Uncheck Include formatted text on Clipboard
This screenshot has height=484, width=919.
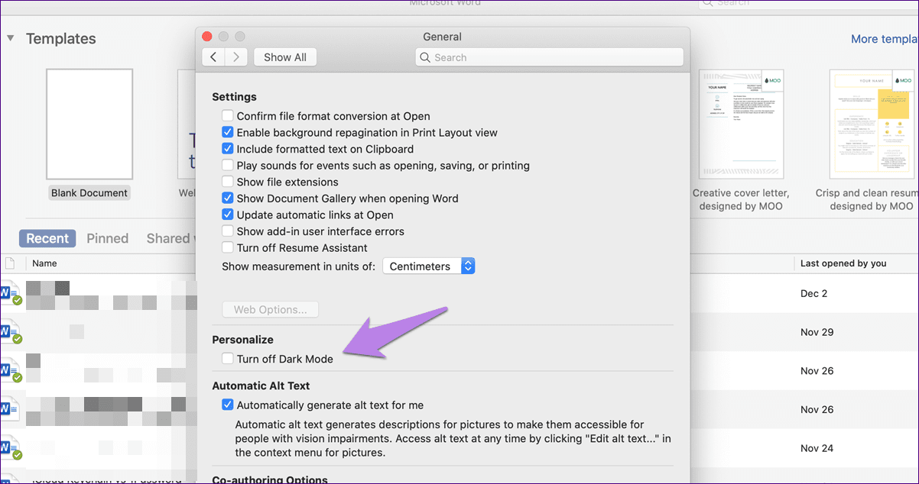coord(228,149)
